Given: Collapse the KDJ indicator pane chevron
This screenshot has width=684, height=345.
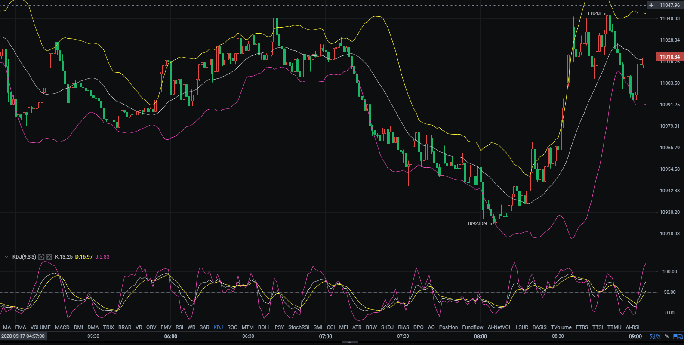Looking at the screenshot, I should tap(6, 257).
